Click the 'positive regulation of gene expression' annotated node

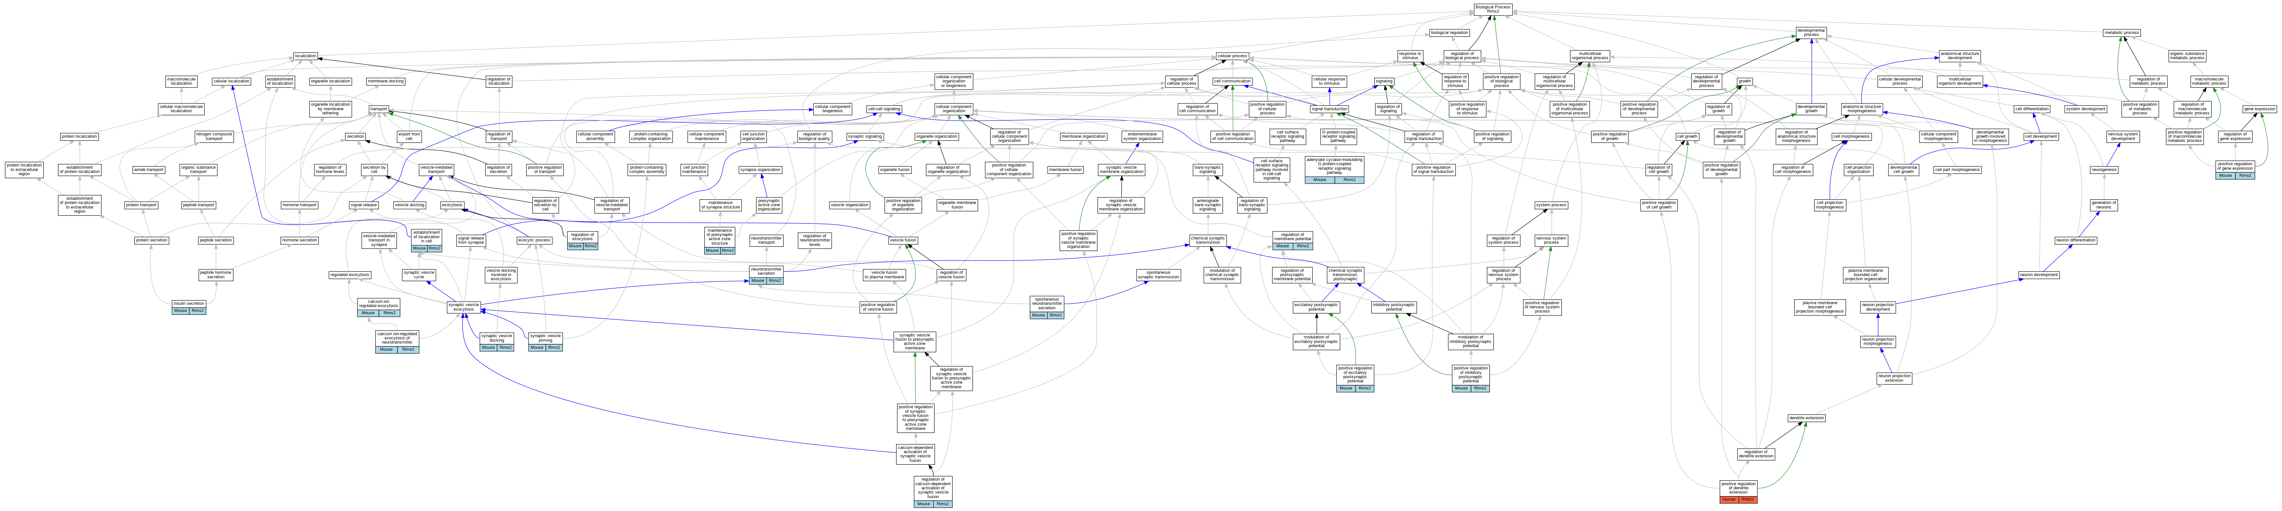pos(2235,170)
